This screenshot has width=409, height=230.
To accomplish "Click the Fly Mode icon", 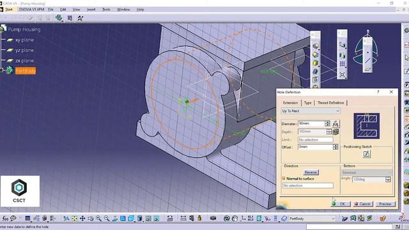I will click(66, 218).
